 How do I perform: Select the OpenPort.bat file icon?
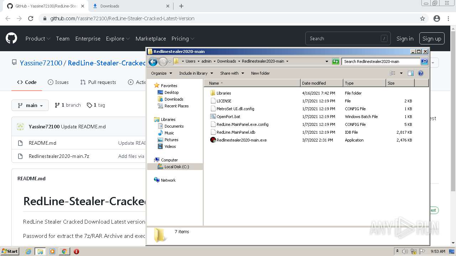point(213,117)
